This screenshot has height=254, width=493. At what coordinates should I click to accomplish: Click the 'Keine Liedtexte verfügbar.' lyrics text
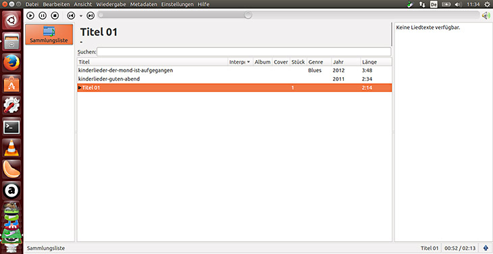coord(428,28)
